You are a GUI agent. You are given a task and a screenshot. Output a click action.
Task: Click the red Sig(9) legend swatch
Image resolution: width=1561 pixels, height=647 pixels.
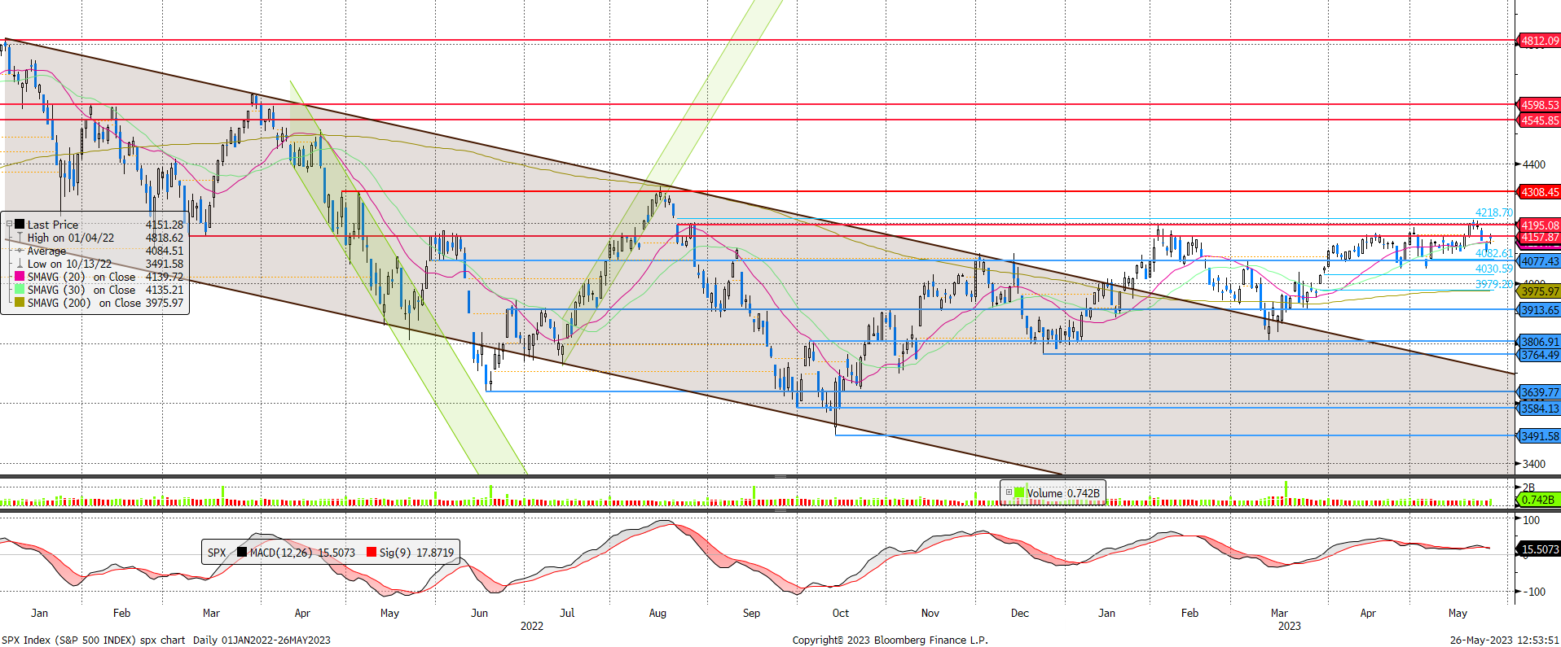[x=372, y=552]
